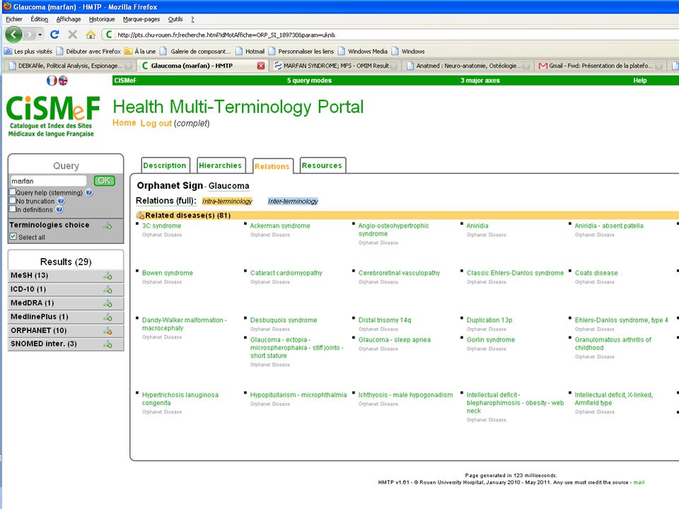
Task: Toggle the No truncation checkbox
Action: pyautogui.click(x=13, y=200)
